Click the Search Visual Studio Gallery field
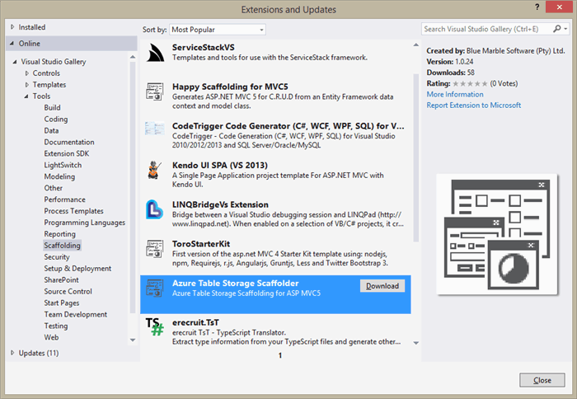 click(x=486, y=29)
